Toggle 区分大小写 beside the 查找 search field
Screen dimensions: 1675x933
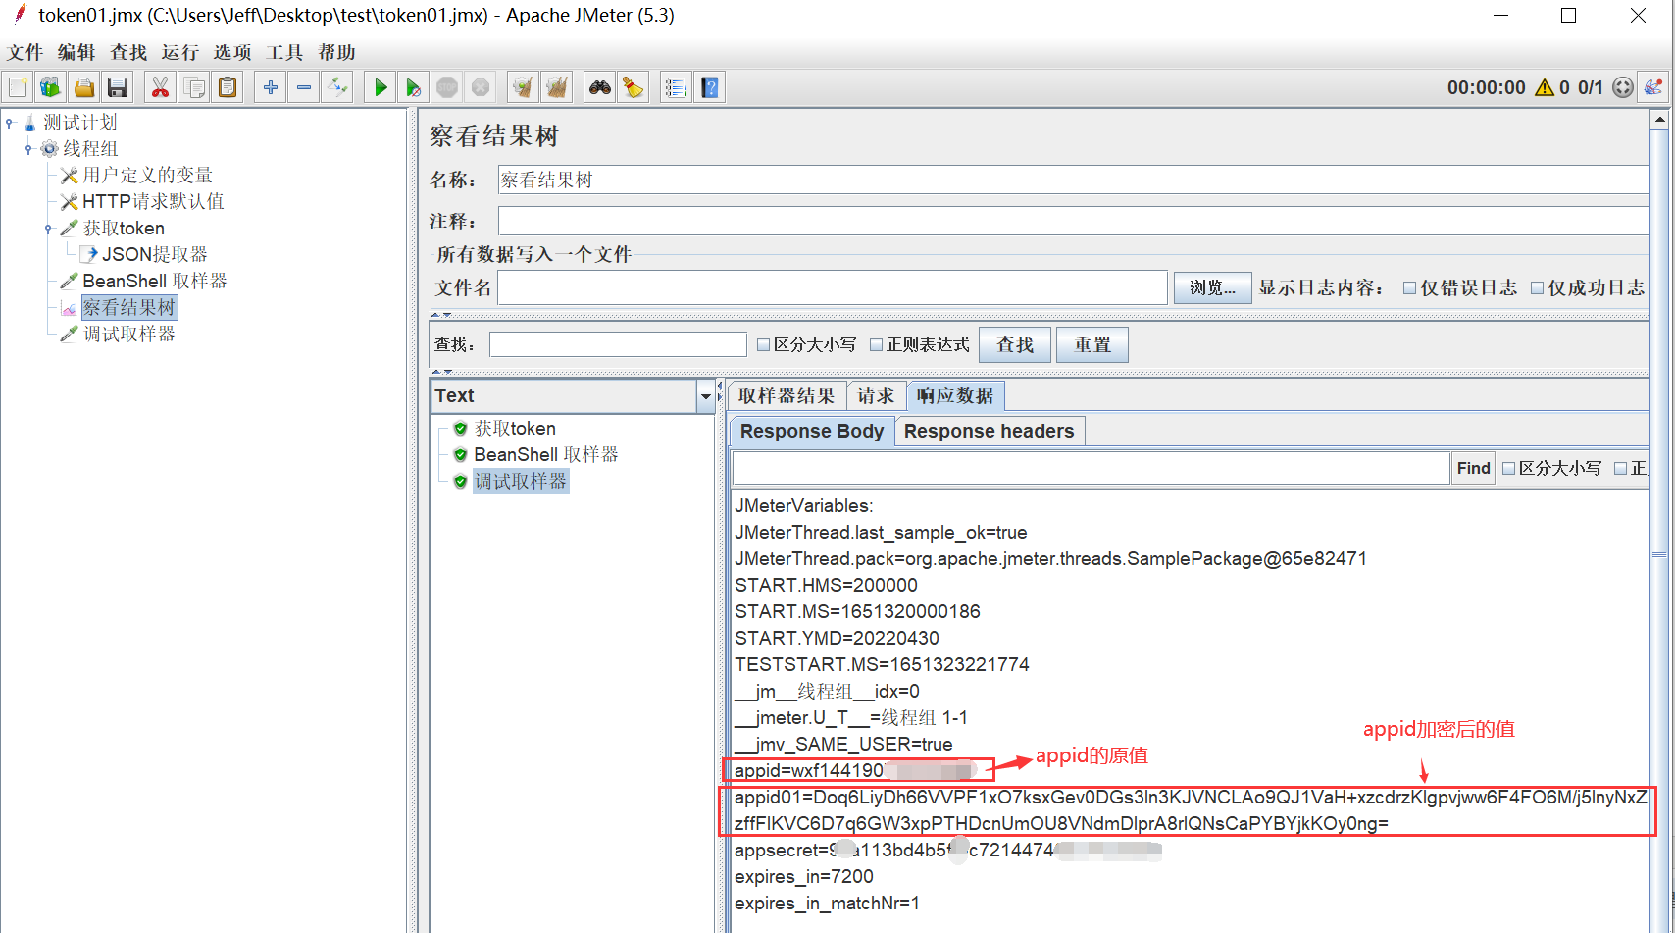click(764, 345)
